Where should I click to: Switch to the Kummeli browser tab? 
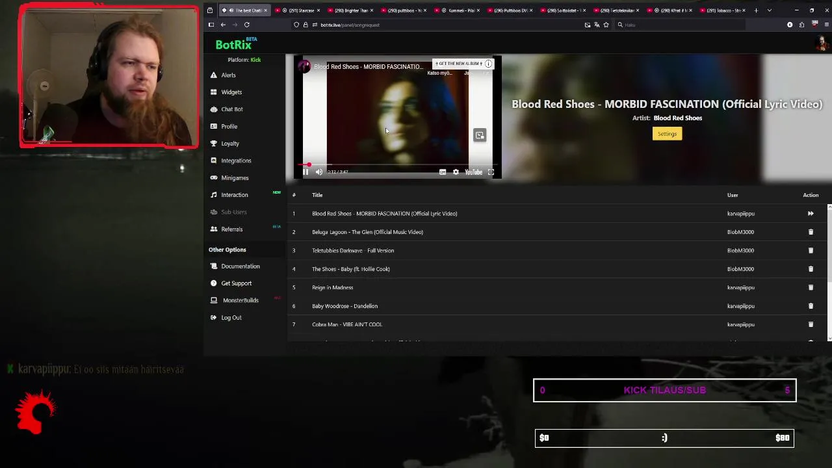point(458,10)
